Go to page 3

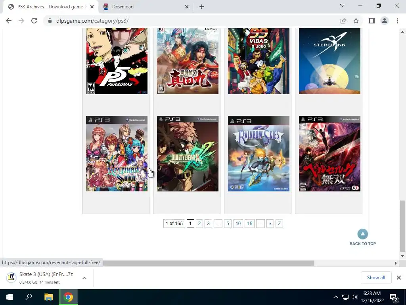tap(209, 224)
